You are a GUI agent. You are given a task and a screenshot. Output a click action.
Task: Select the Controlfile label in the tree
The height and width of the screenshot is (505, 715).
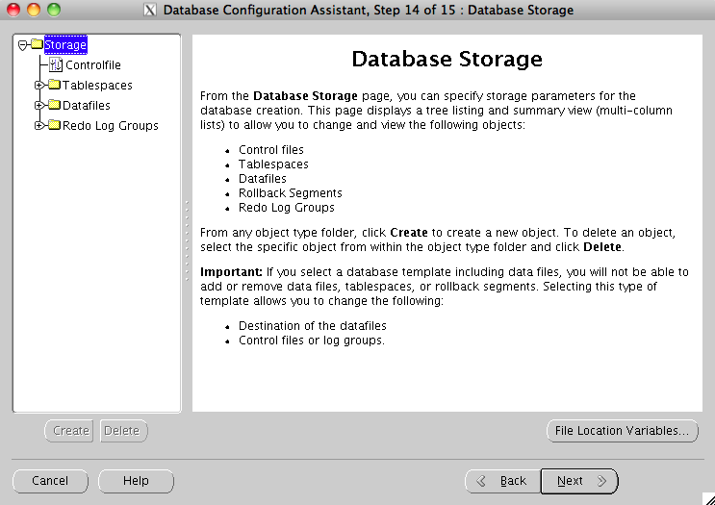92,65
